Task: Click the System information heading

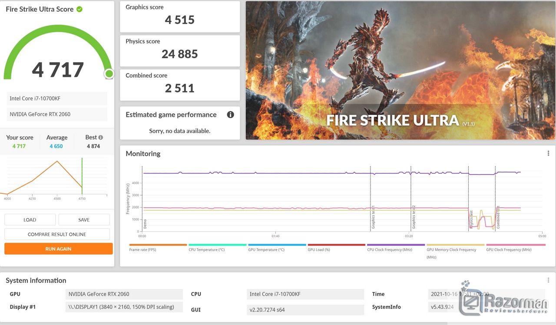Action: [x=36, y=280]
